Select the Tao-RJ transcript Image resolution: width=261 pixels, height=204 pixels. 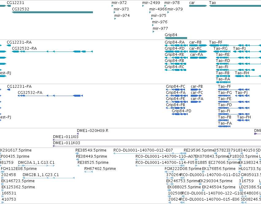247,52
